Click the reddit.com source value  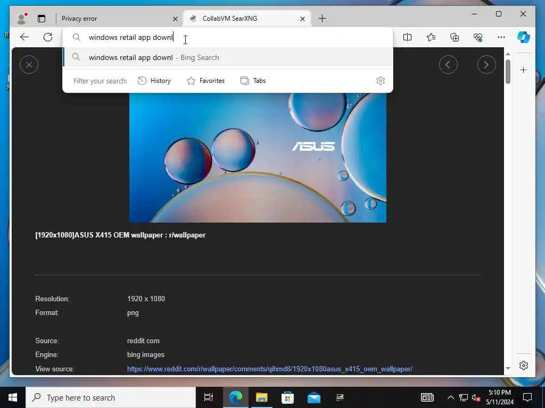(x=143, y=341)
